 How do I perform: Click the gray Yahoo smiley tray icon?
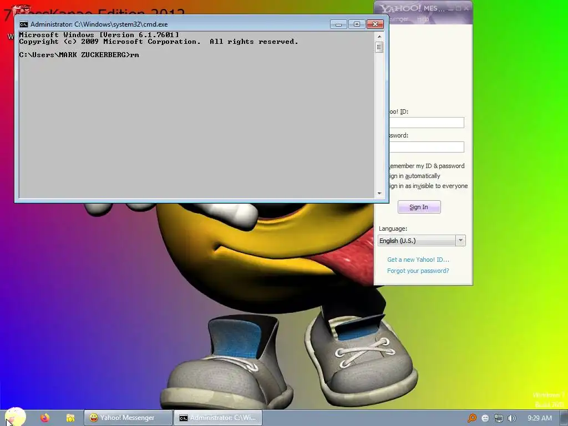[x=485, y=418]
